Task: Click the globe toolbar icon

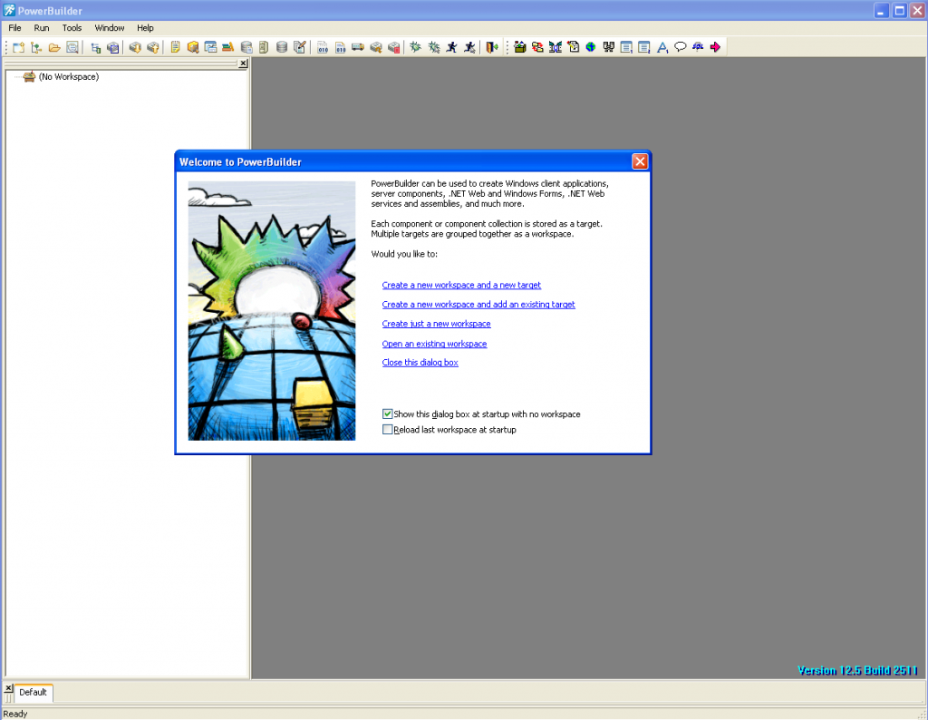Action: coord(591,47)
